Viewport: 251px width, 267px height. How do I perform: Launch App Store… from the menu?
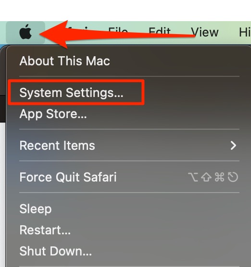(x=53, y=114)
